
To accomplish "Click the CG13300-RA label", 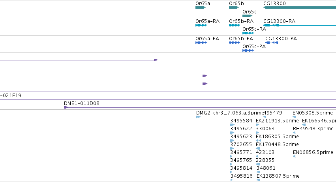I will pyautogui.click(x=280, y=21).
